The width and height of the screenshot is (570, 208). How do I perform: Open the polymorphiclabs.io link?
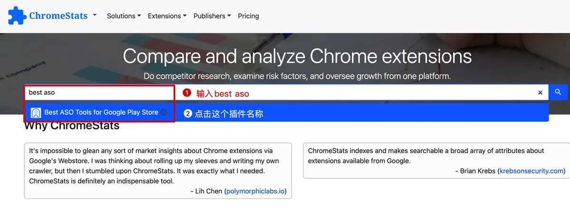click(256, 191)
